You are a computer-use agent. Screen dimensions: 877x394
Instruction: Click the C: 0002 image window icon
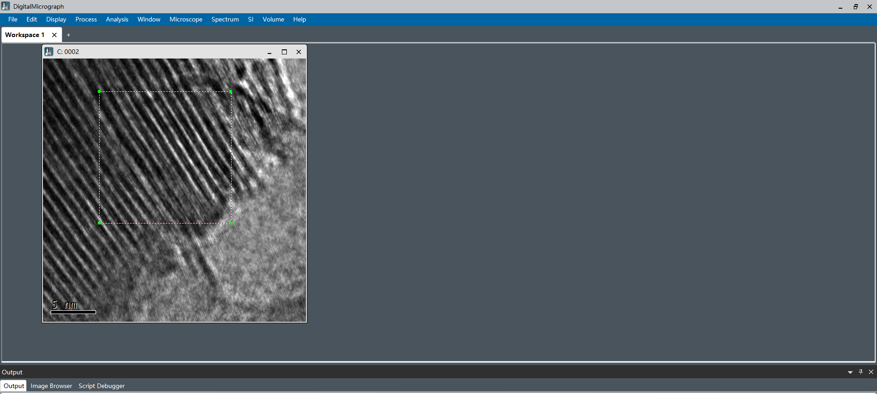tap(49, 52)
